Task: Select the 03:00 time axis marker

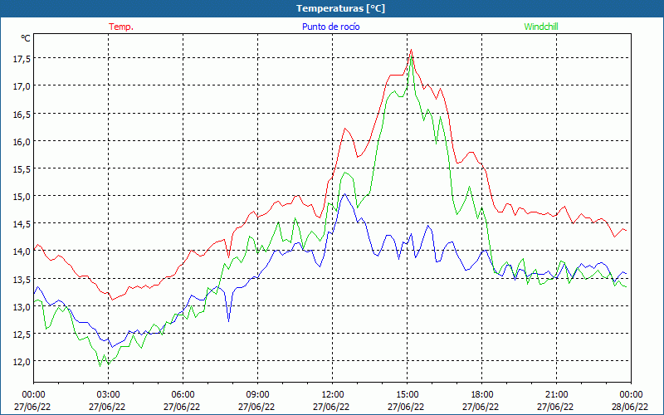Action: [x=108, y=394]
